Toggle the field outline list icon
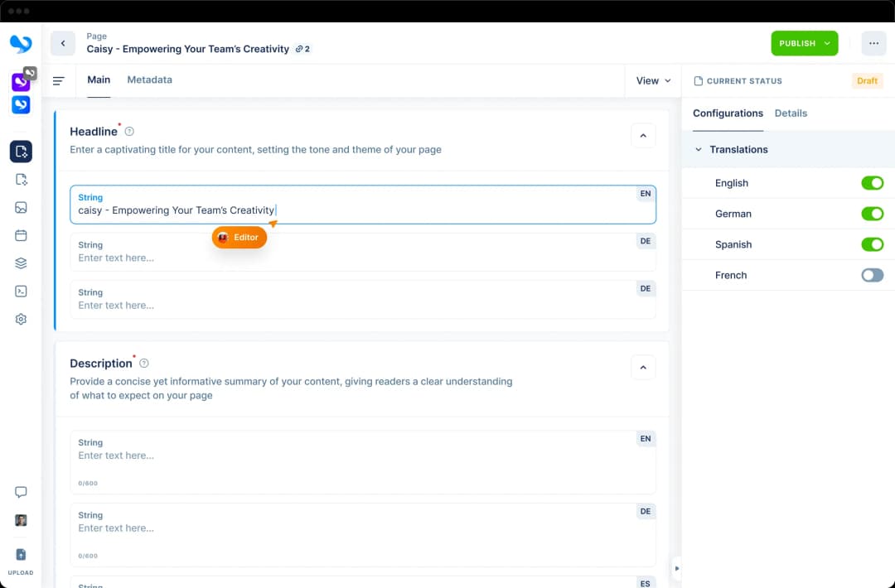895x588 pixels. [x=58, y=81]
